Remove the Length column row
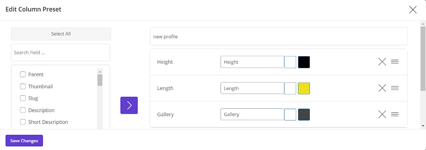This screenshot has height=150, width=426. 382,88
